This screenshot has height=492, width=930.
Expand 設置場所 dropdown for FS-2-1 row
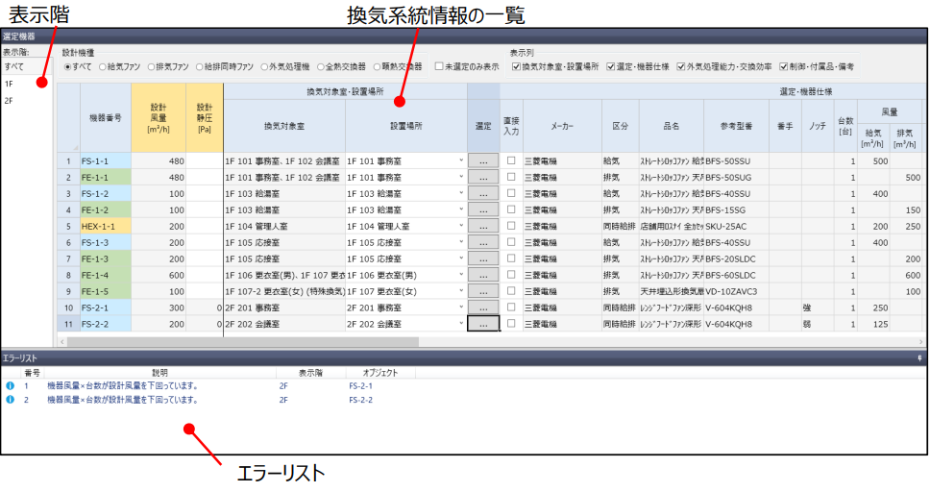coord(462,308)
